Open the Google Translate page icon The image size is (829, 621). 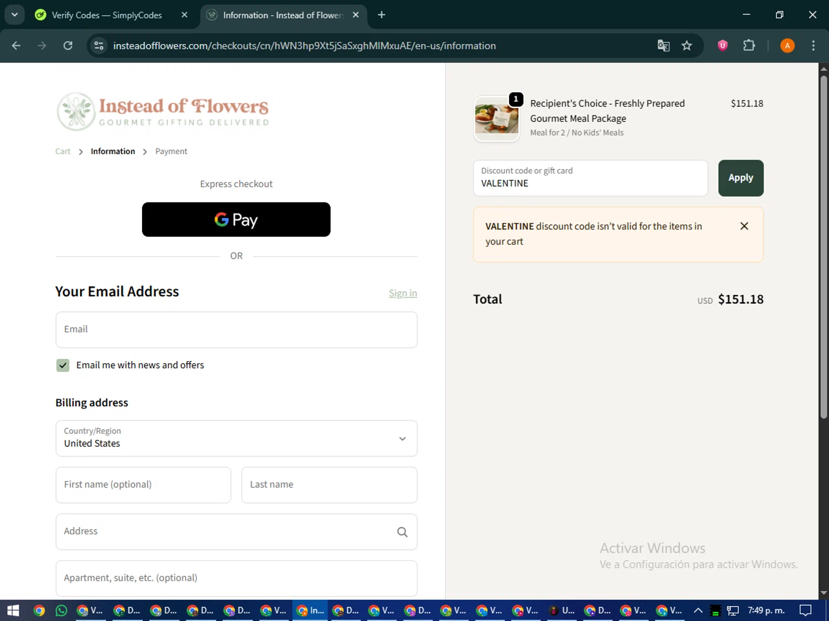663,46
